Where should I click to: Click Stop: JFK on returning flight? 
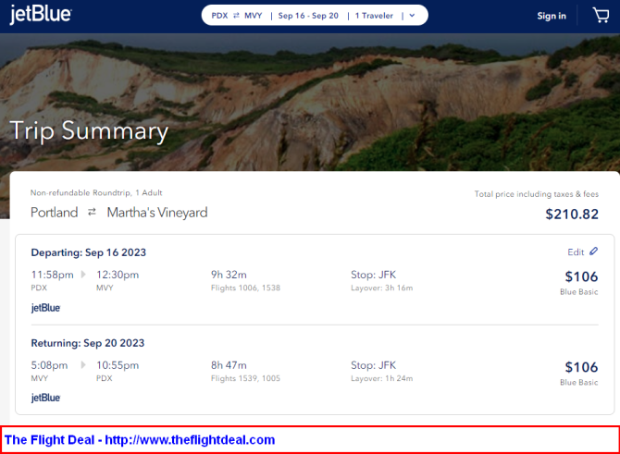[x=373, y=365]
